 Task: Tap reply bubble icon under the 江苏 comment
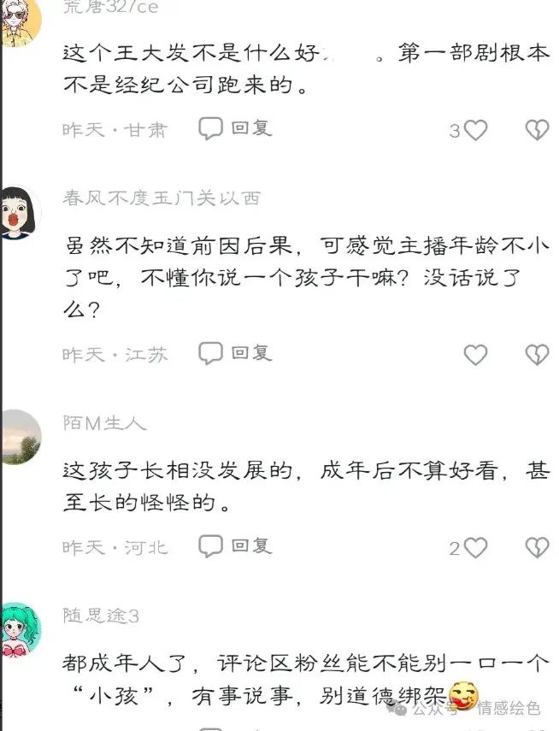coord(210,353)
